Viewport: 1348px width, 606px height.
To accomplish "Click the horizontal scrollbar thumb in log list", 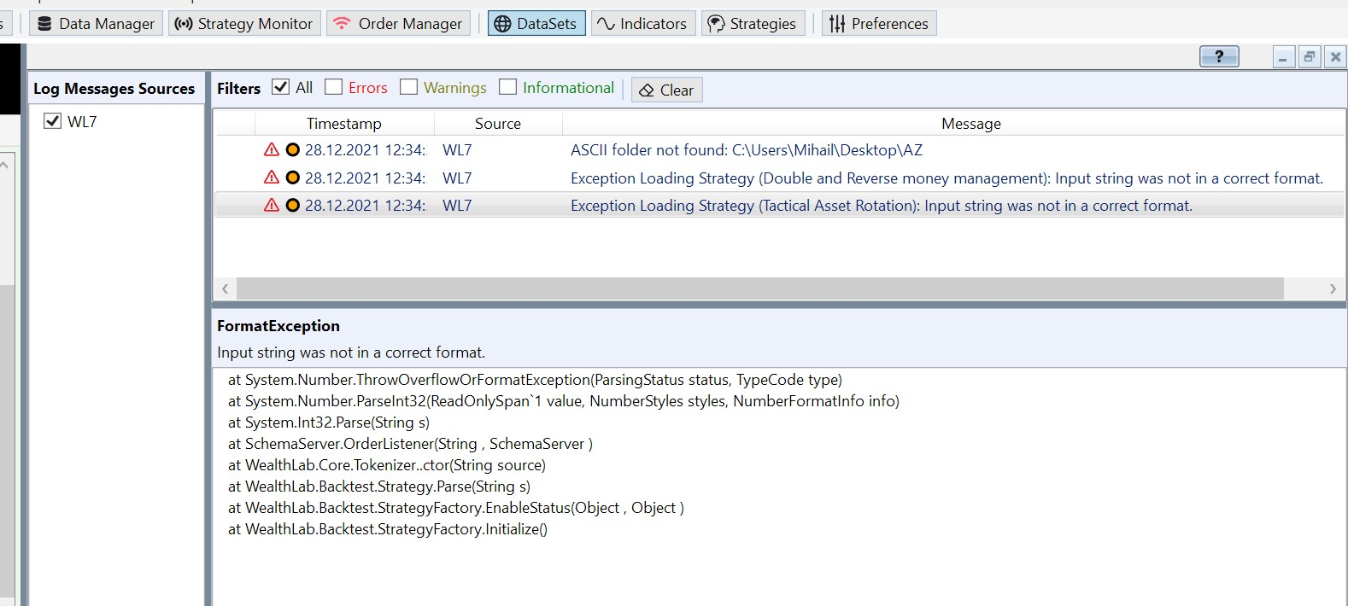I will click(759, 288).
